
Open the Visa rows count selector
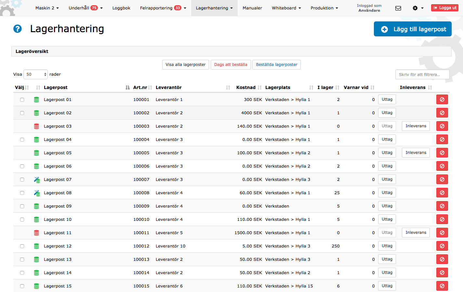click(36, 74)
